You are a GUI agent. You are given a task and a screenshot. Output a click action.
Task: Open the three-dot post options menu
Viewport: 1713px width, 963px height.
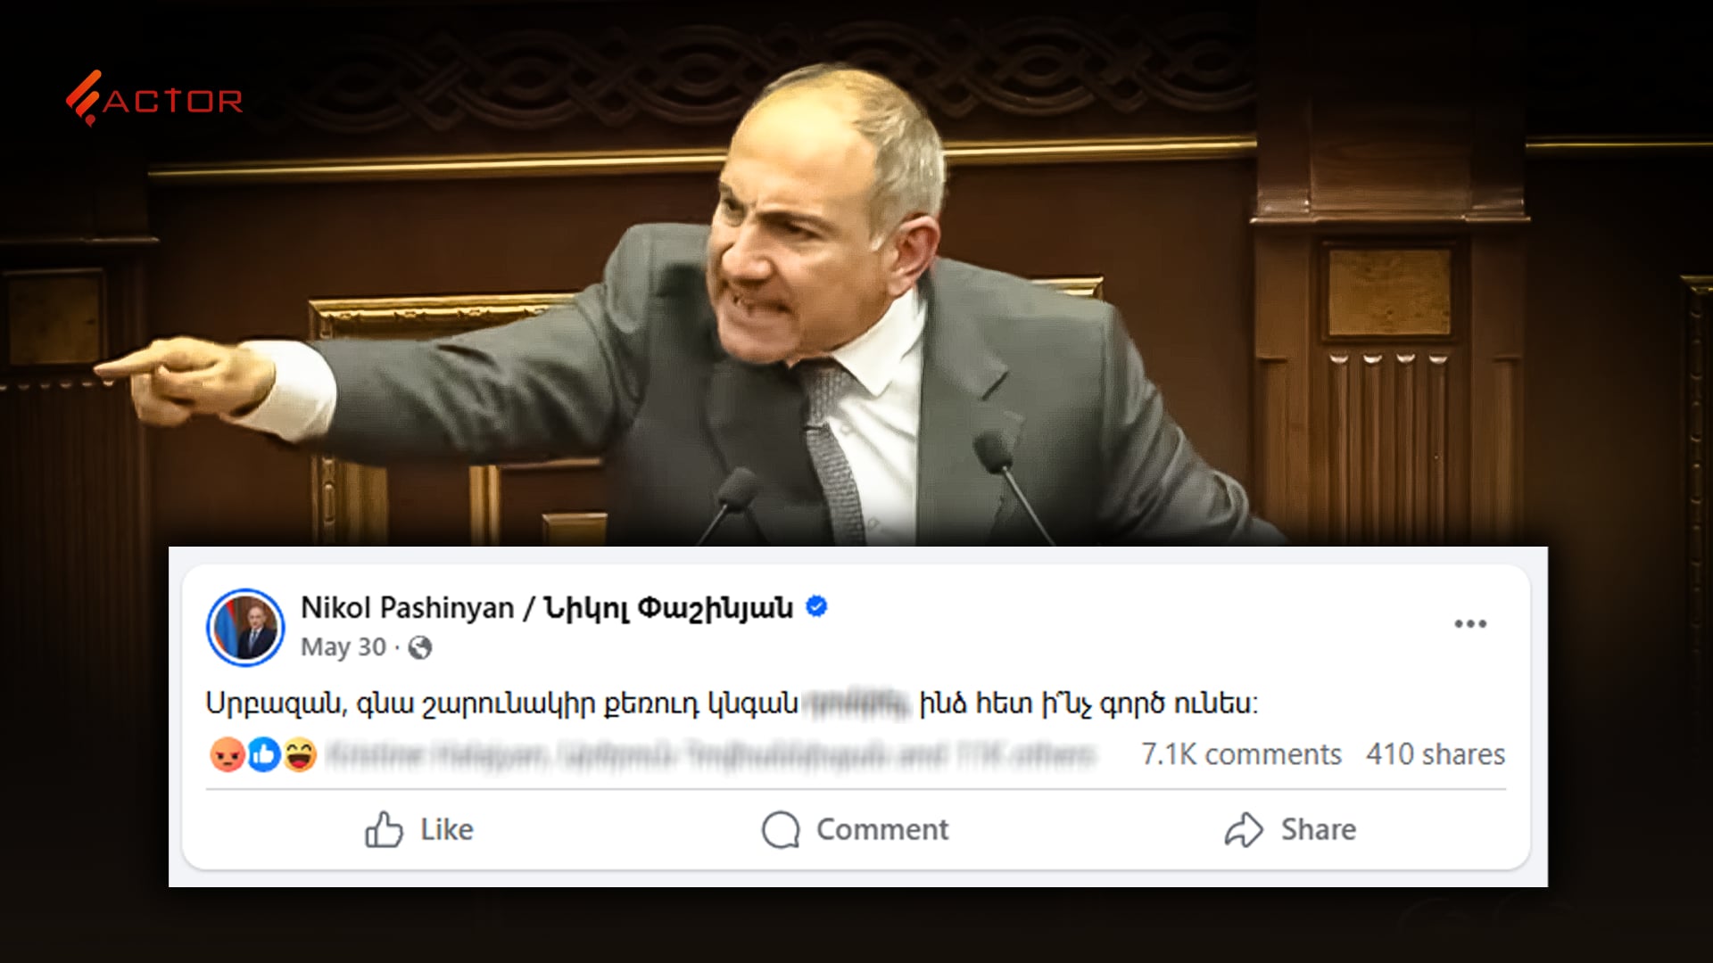[1470, 623]
